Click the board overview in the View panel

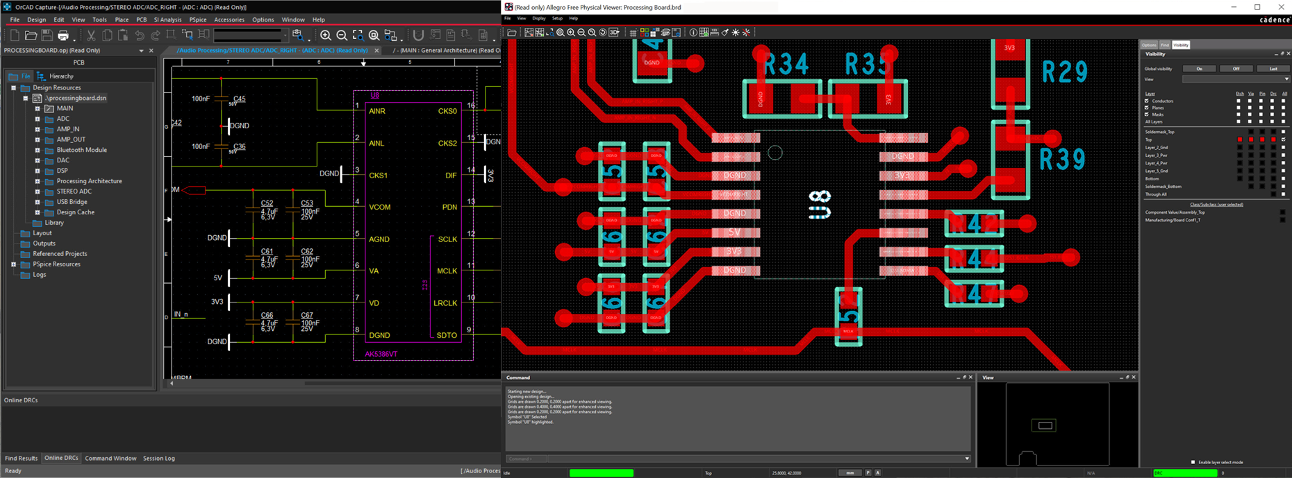coord(1058,425)
